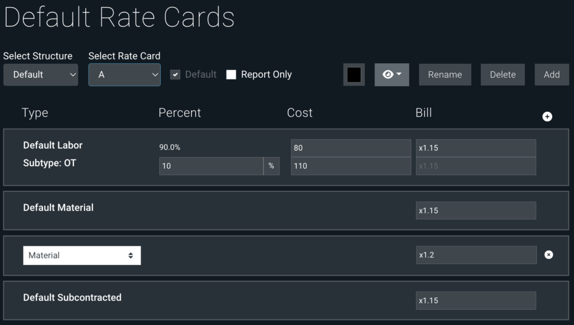Enable the Report Only checkbox
Screen dimensions: 574x325
click(231, 74)
